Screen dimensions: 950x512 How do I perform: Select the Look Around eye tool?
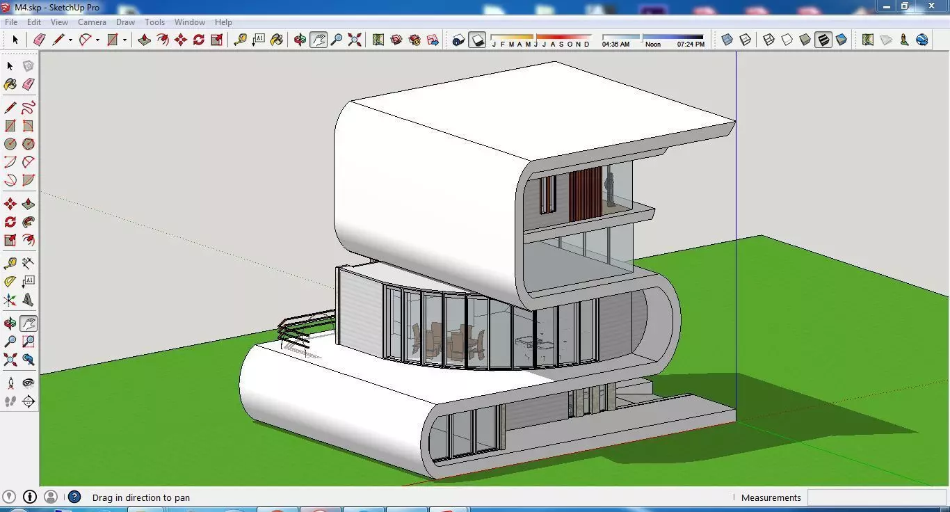point(28,383)
